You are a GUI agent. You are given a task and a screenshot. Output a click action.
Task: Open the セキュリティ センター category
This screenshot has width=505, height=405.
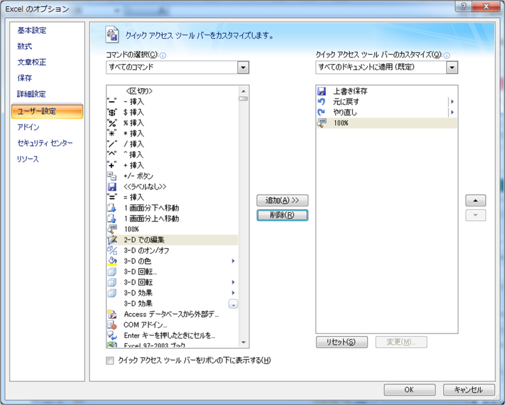[x=45, y=143]
